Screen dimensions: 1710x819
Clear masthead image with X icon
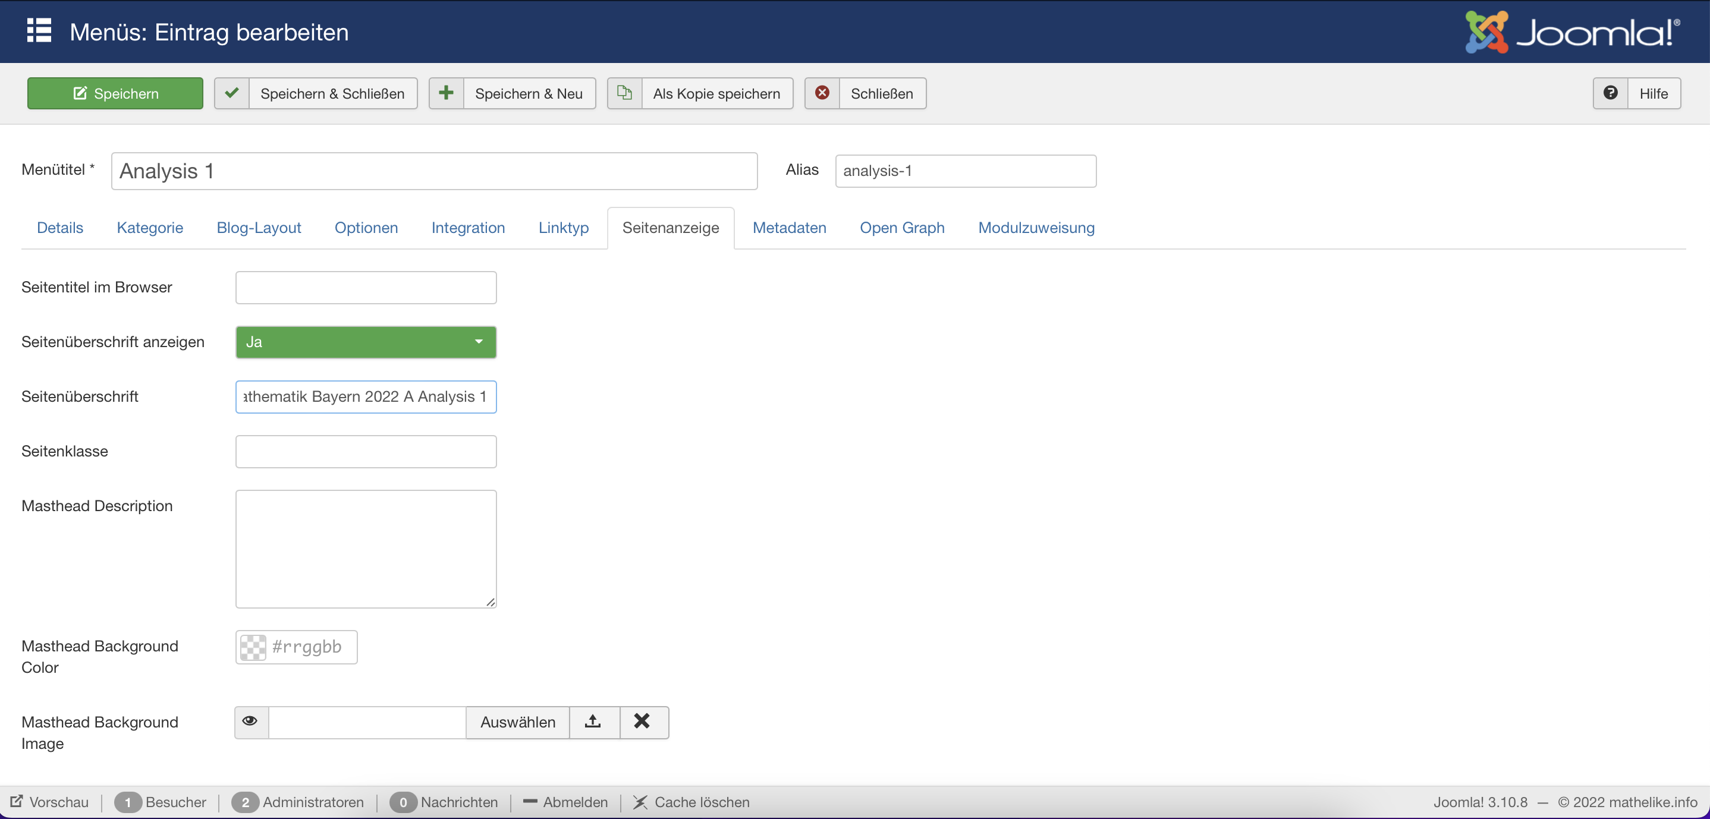point(642,722)
